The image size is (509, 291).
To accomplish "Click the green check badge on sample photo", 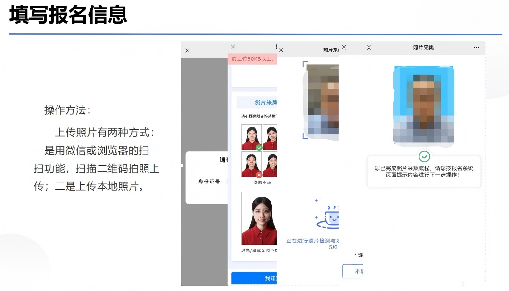I will [x=259, y=148].
